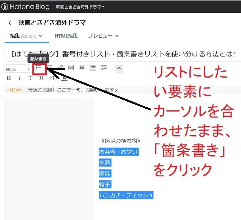Click the 《遠足の持ち物》 line
Viewport: 241px width, 220px height.
[x=121, y=141]
